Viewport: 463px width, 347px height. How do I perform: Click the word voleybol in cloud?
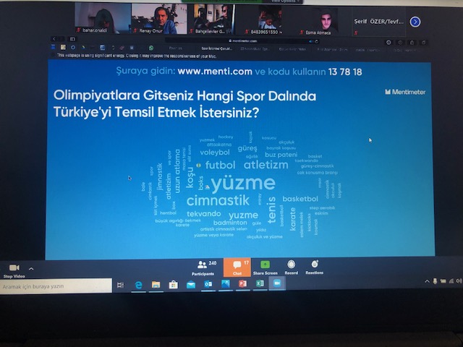(x=215, y=153)
